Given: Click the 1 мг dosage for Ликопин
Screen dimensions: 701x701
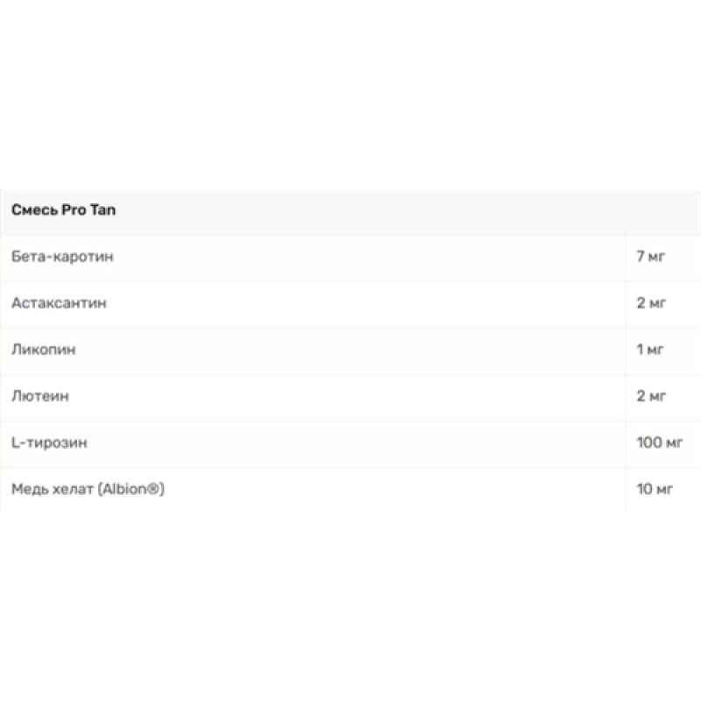Looking at the screenshot, I should coord(651,350).
